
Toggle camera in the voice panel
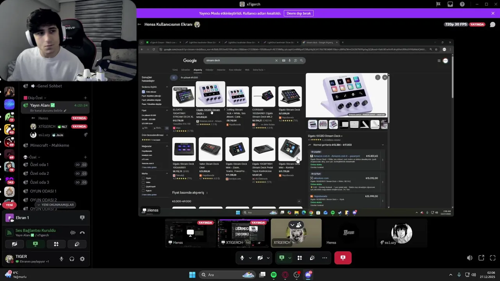click(x=14, y=244)
